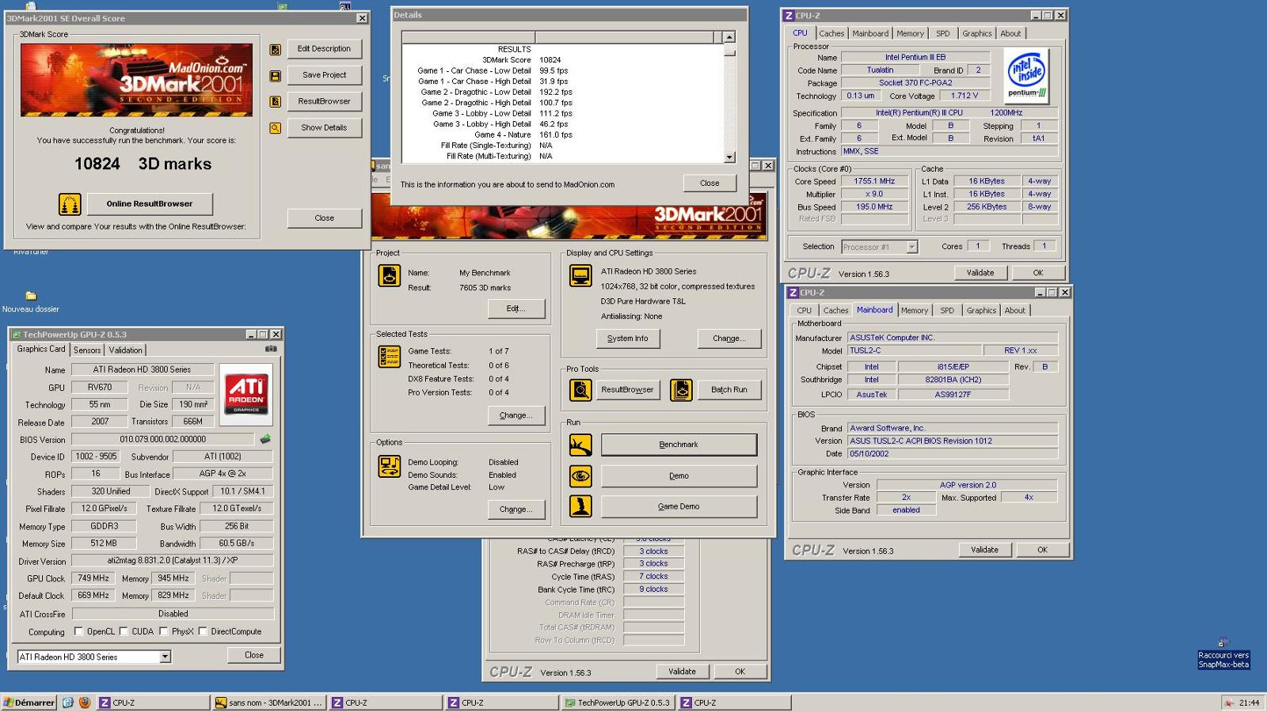Click the Project icon in 3DMark window

point(389,275)
